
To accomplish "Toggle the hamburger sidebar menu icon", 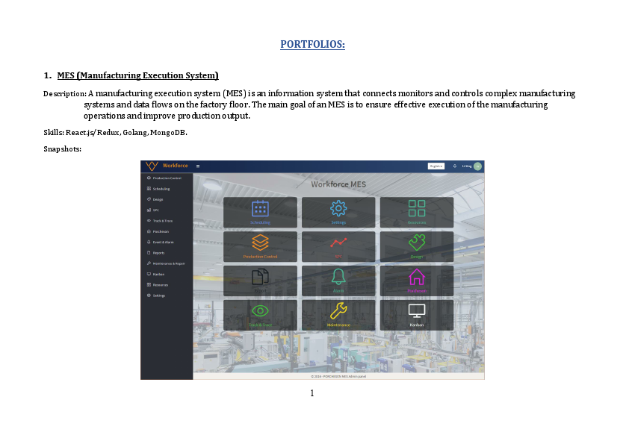I will [x=198, y=166].
